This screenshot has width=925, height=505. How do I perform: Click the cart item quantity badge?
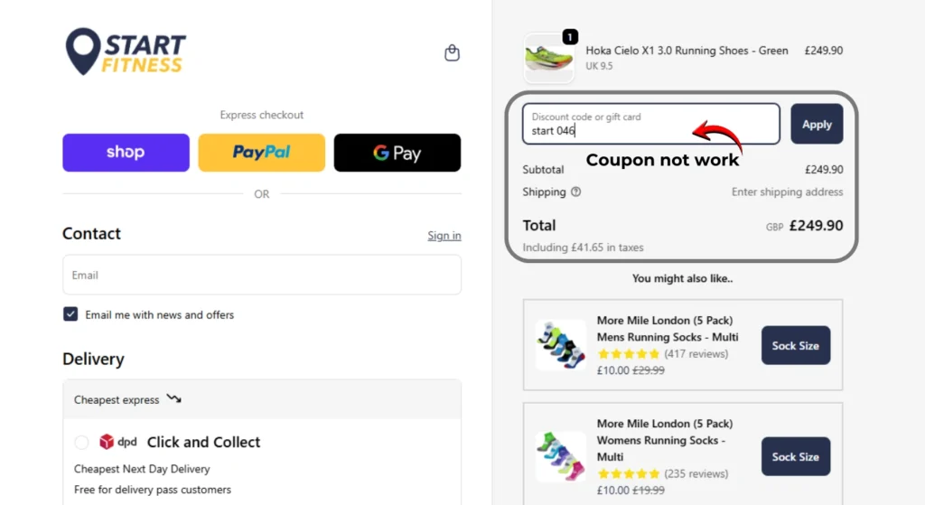tap(570, 37)
